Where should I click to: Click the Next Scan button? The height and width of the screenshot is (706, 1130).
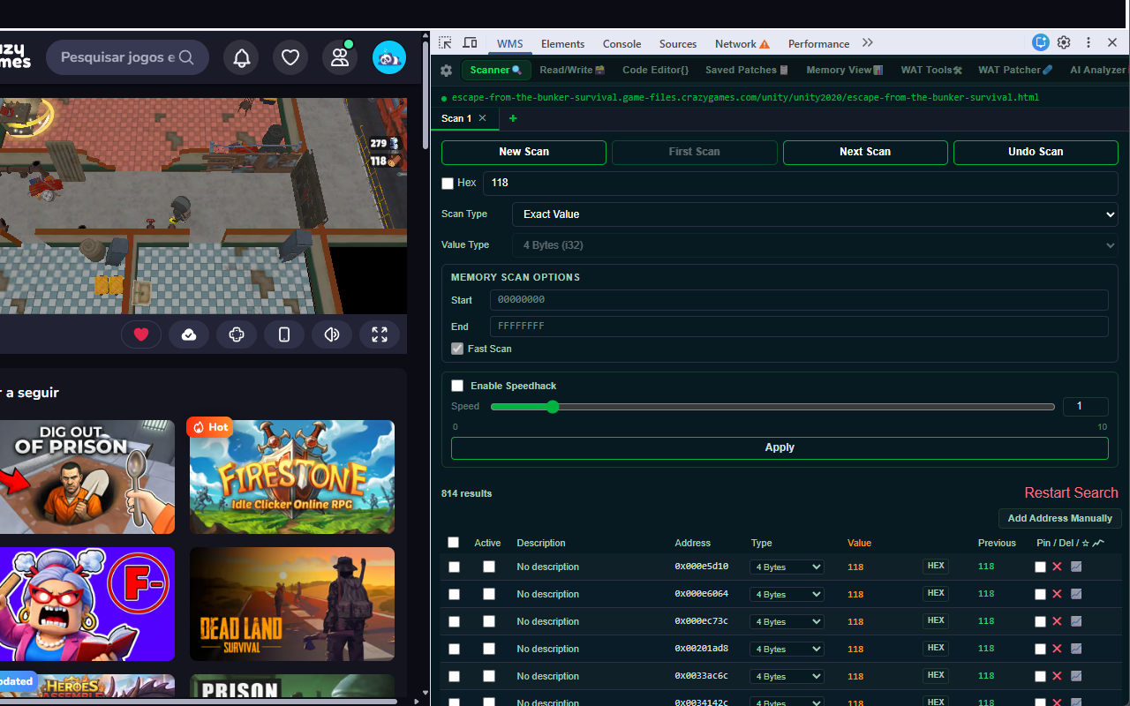click(865, 152)
